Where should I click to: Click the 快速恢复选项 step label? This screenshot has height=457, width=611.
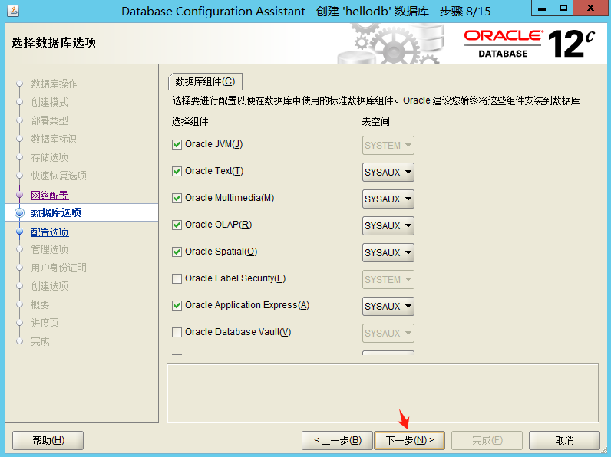click(59, 176)
